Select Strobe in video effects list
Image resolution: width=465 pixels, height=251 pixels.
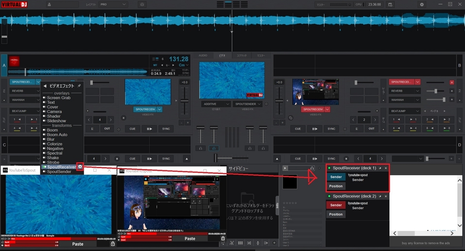(53, 163)
